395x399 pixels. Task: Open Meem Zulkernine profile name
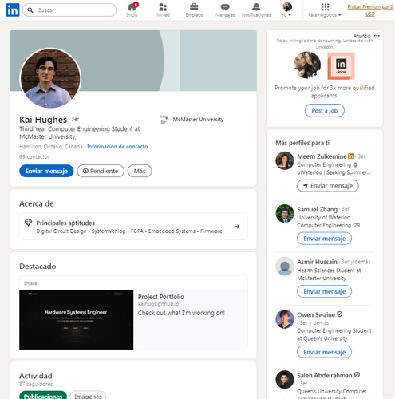click(x=322, y=156)
